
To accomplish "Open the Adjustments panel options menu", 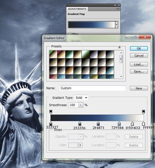I will [118, 9].
